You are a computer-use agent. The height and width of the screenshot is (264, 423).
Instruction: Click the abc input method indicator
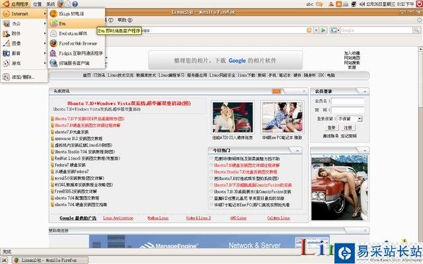(310, 4)
